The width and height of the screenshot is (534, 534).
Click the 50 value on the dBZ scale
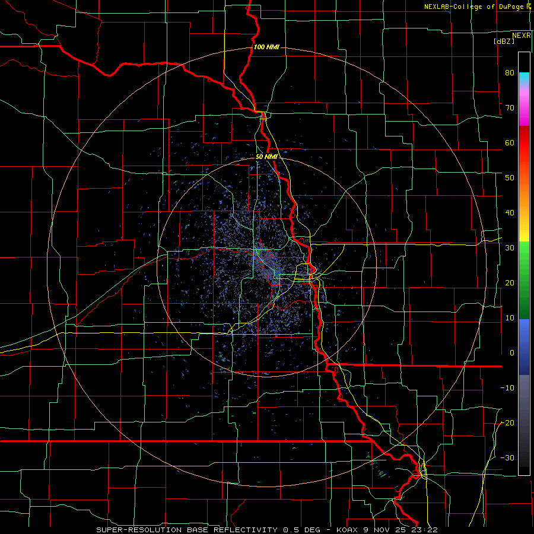[x=510, y=178]
